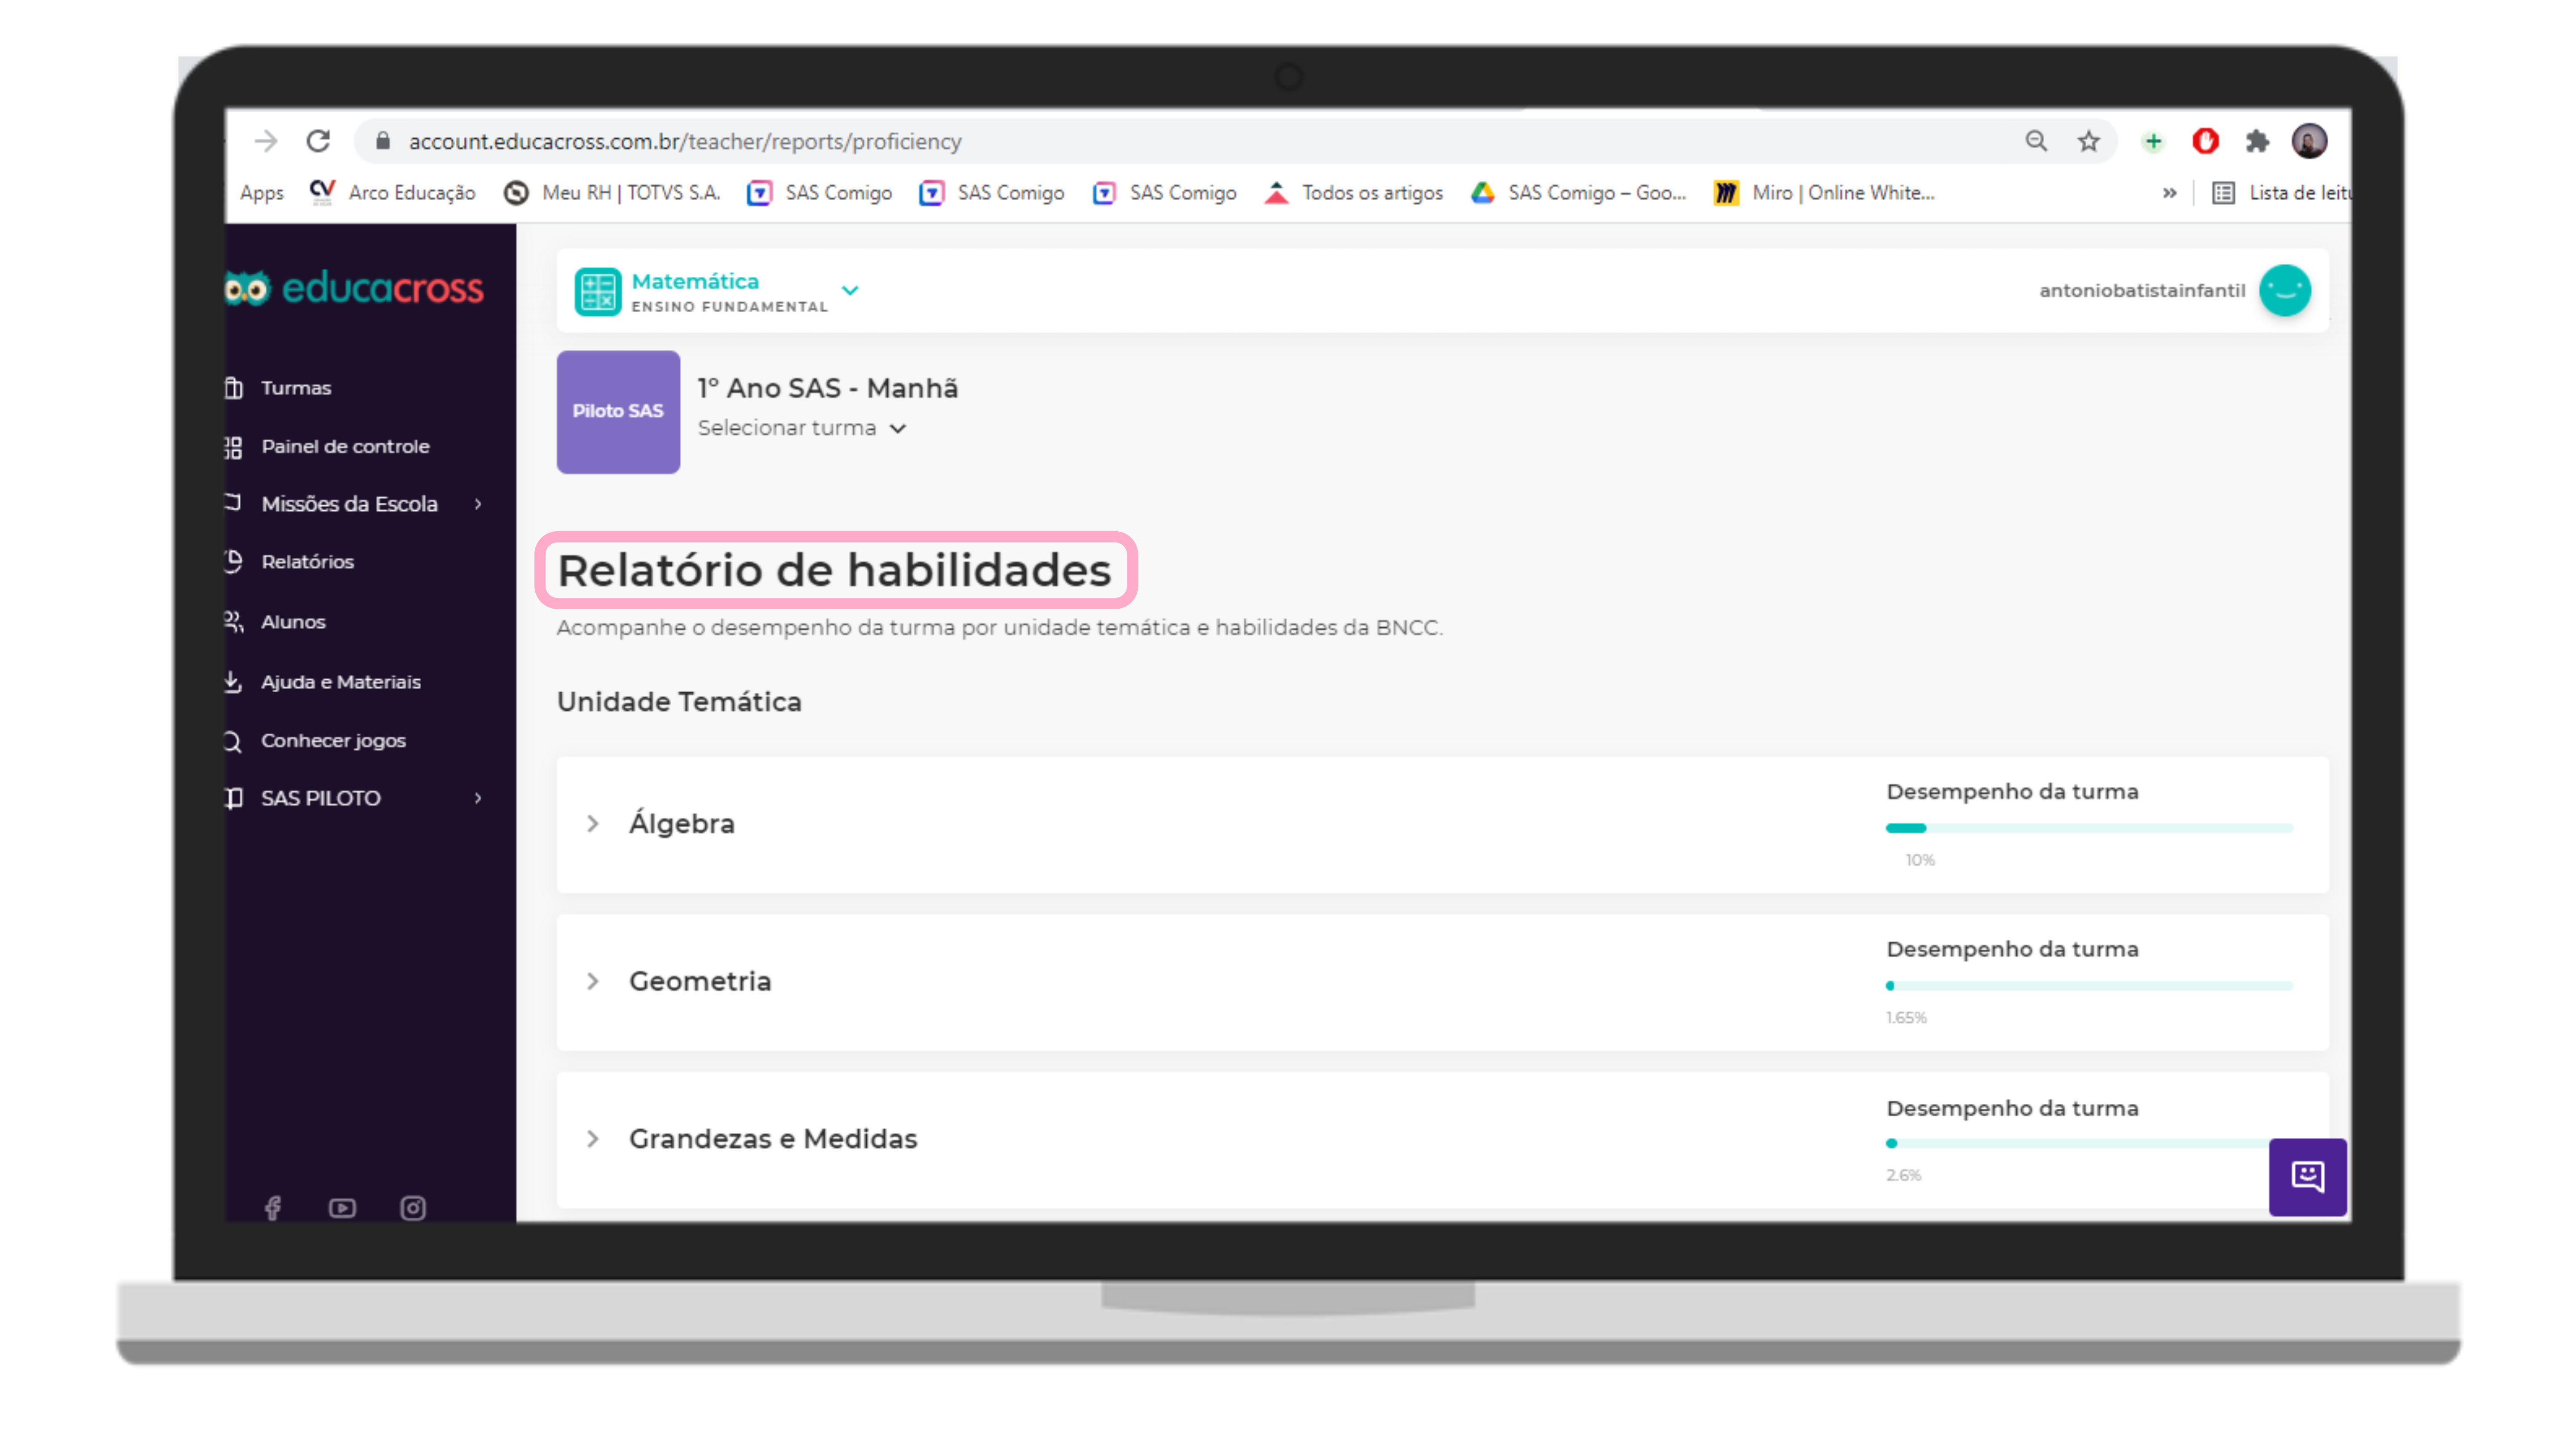Open the Matemática subject dropdown chevron

click(x=850, y=291)
